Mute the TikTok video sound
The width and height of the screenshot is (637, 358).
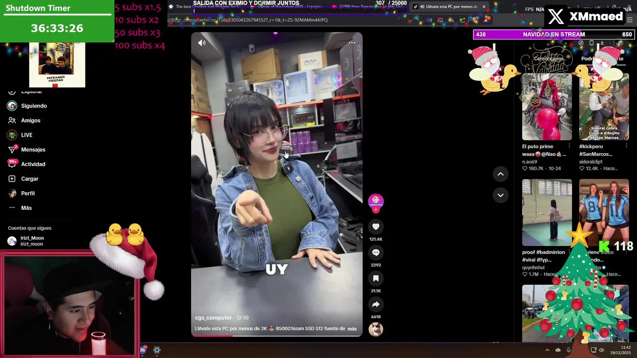click(x=202, y=43)
